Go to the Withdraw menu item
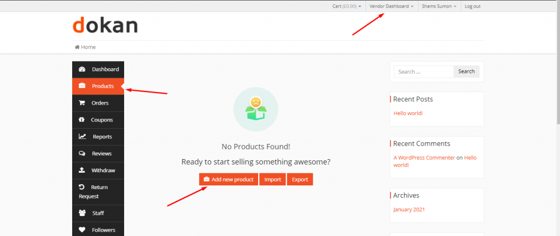Screen dimensions: 560x236 point(98,170)
